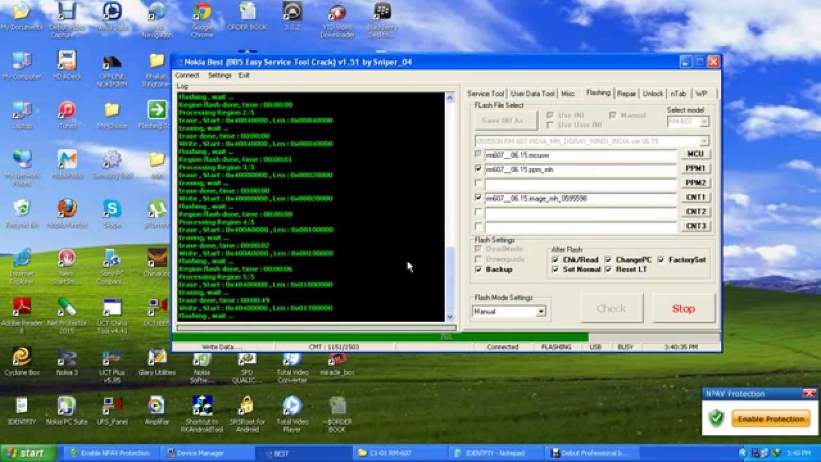Switch to the User Data Tool tab

coord(532,94)
